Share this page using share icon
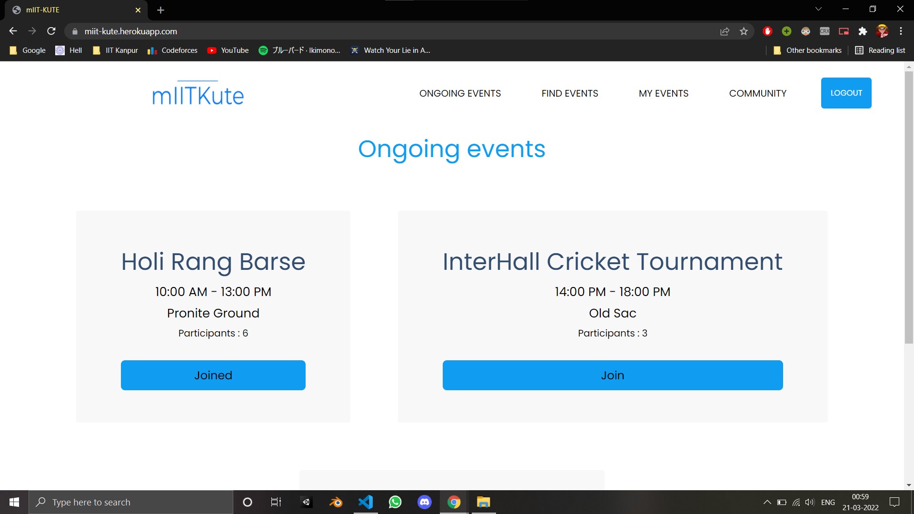 coord(725,31)
